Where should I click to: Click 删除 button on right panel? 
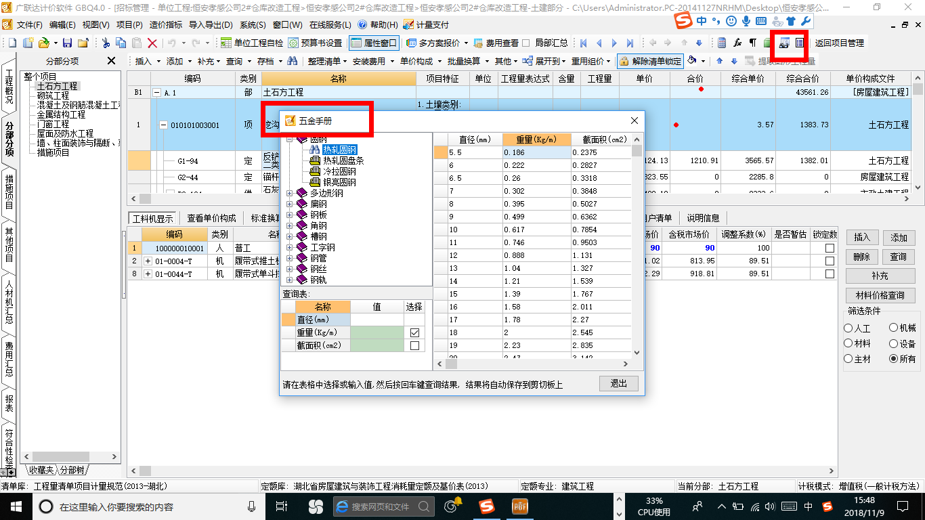(x=862, y=257)
